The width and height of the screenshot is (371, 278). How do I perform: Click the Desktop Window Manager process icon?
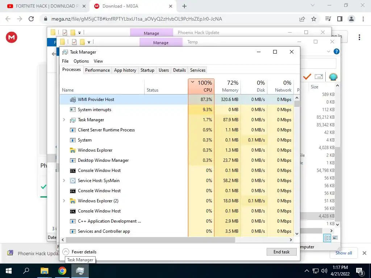pos(72,160)
